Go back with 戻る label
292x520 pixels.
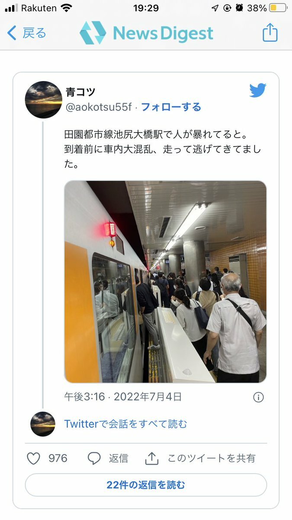pos(34,33)
